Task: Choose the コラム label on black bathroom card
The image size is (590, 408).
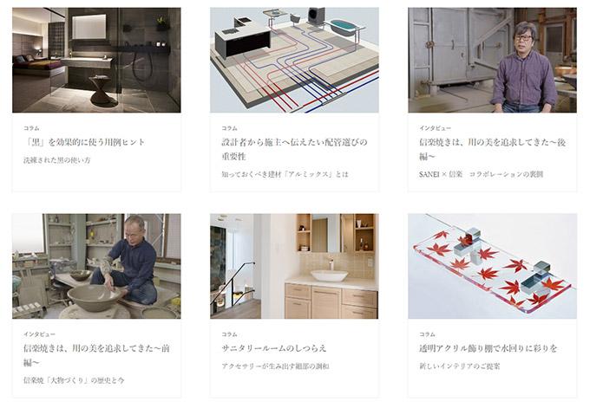Action: tap(31, 128)
